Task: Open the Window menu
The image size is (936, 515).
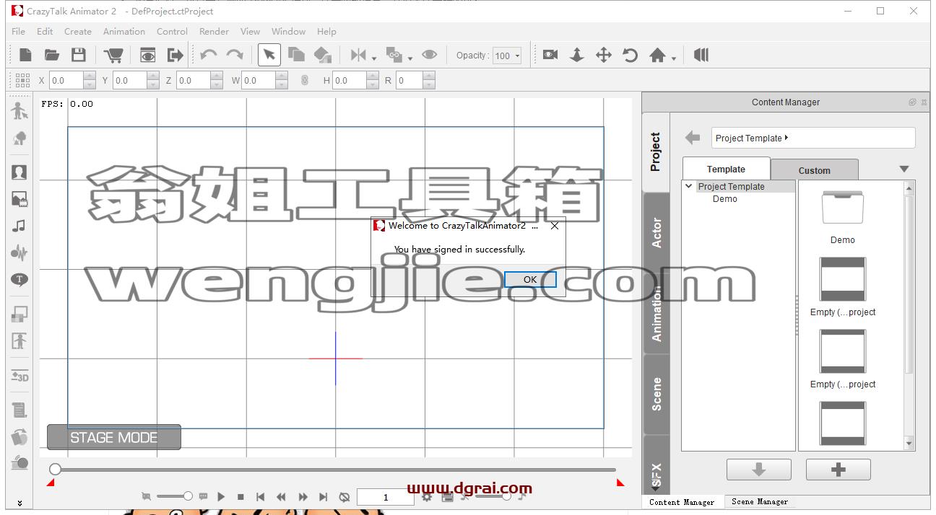Action: (288, 31)
